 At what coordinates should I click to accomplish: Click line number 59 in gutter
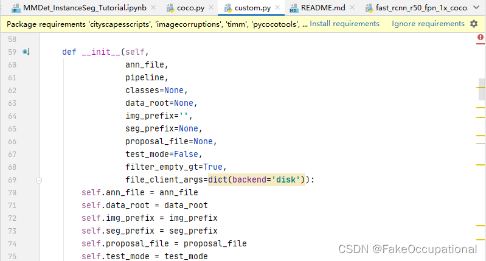click(12, 52)
